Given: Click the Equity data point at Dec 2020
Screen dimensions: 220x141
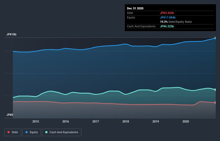Looking at the screenshot, I should (x=215, y=38).
